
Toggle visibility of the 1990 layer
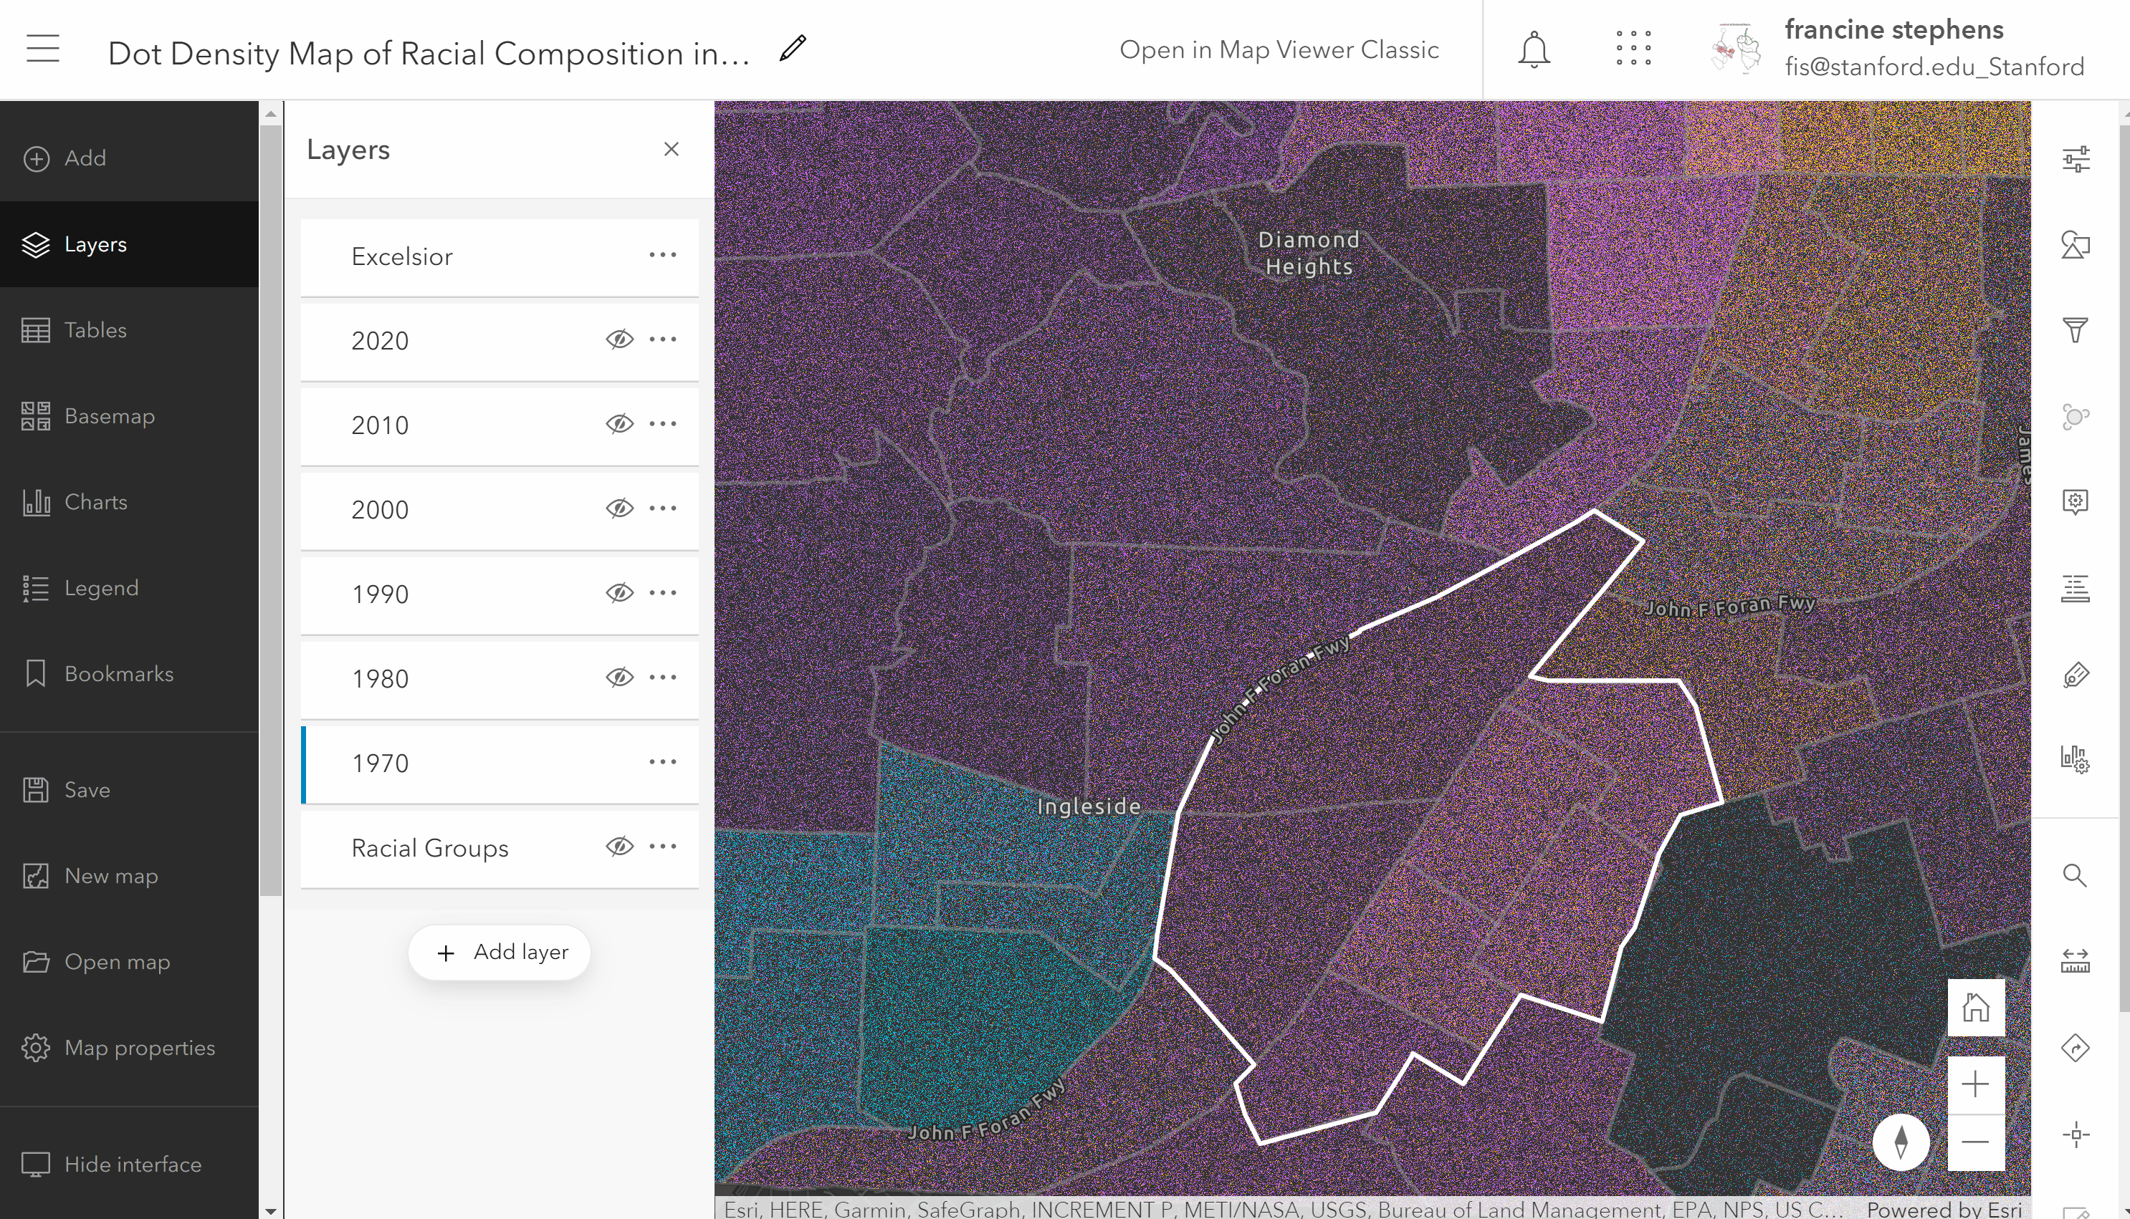[x=619, y=593]
